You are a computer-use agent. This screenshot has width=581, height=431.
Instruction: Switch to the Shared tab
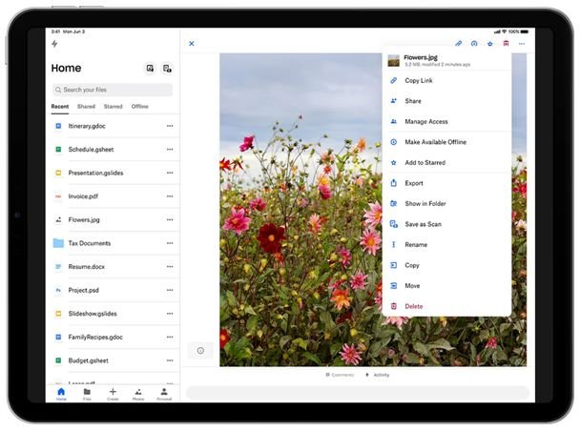point(86,107)
